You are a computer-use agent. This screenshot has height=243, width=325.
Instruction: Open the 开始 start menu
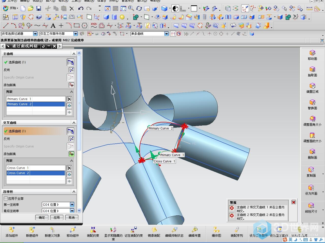(10, 8)
